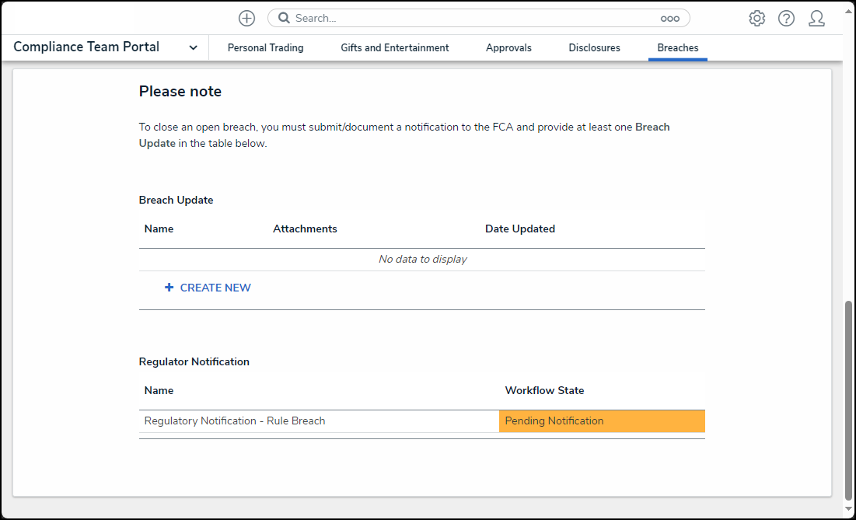Click the orange Pending Notification status cell
Viewport: 856px width, 520px height.
point(601,421)
